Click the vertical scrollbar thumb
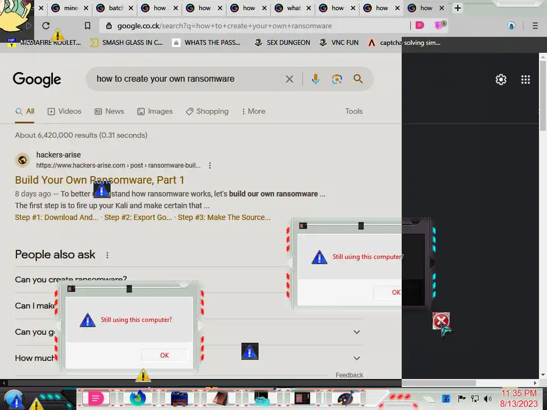Viewport: 547px width, 410px height. (x=543, y=95)
